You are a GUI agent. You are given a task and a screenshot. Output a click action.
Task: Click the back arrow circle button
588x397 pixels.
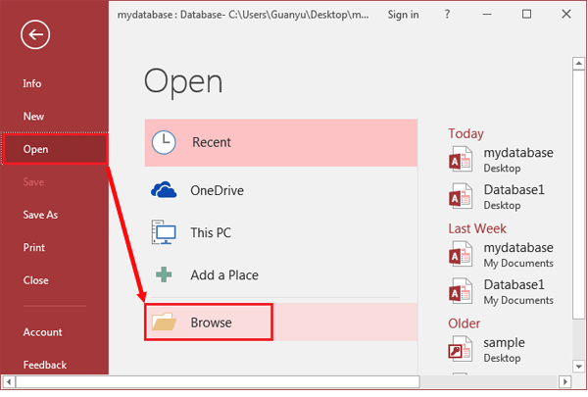tap(35, 34)
